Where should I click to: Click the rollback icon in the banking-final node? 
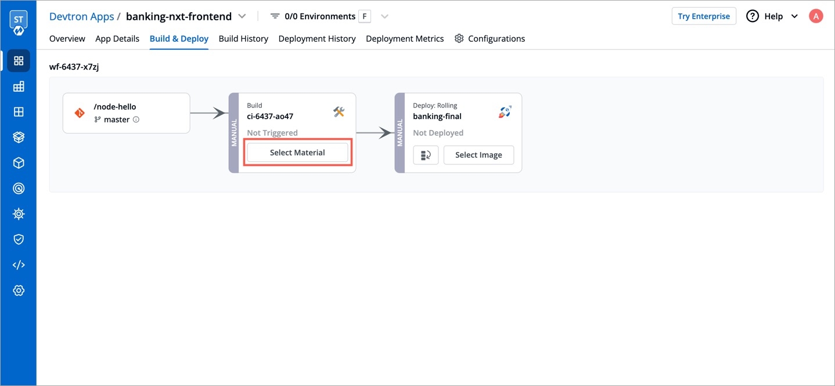tap(426, 155)
